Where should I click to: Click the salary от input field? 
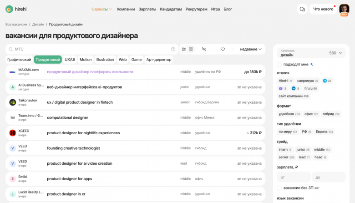pyautogui.click(x=294, y=177)
